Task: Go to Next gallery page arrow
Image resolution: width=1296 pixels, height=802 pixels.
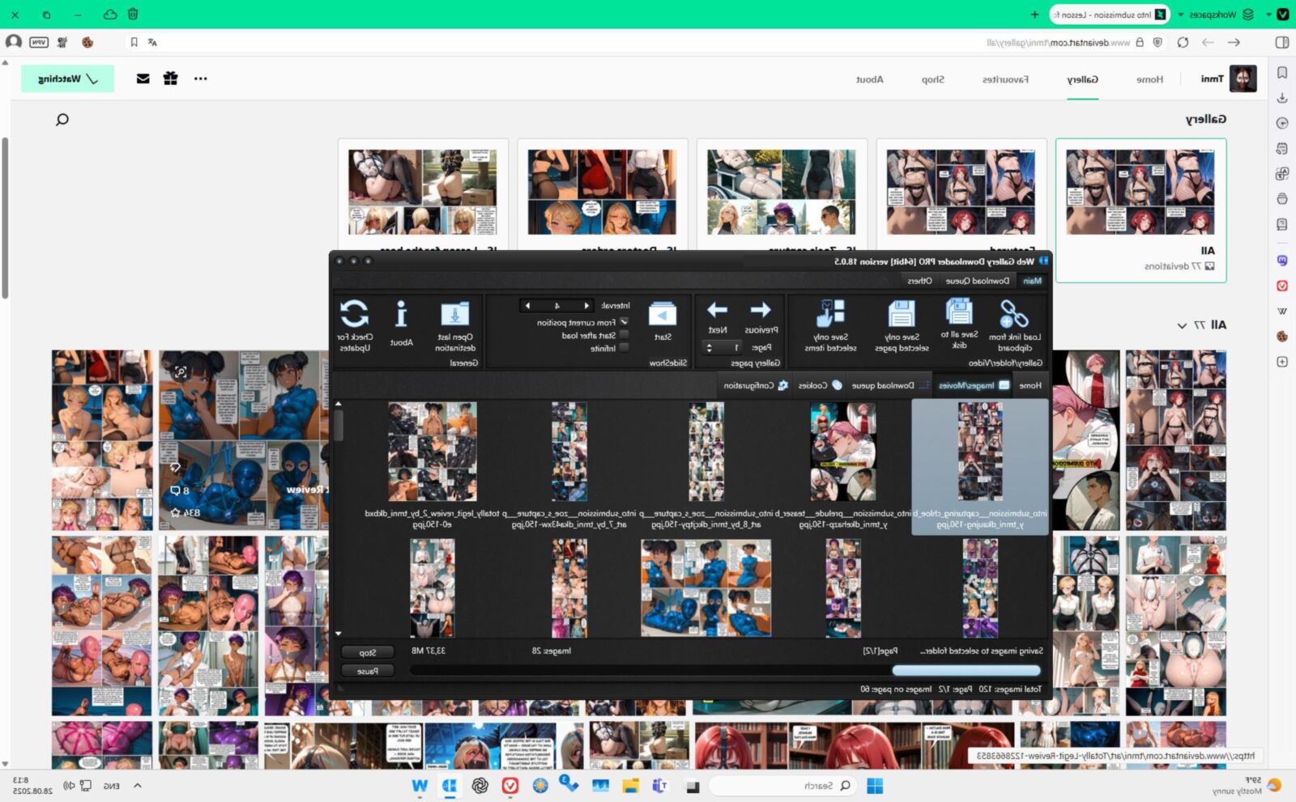Action: (717, 310)
